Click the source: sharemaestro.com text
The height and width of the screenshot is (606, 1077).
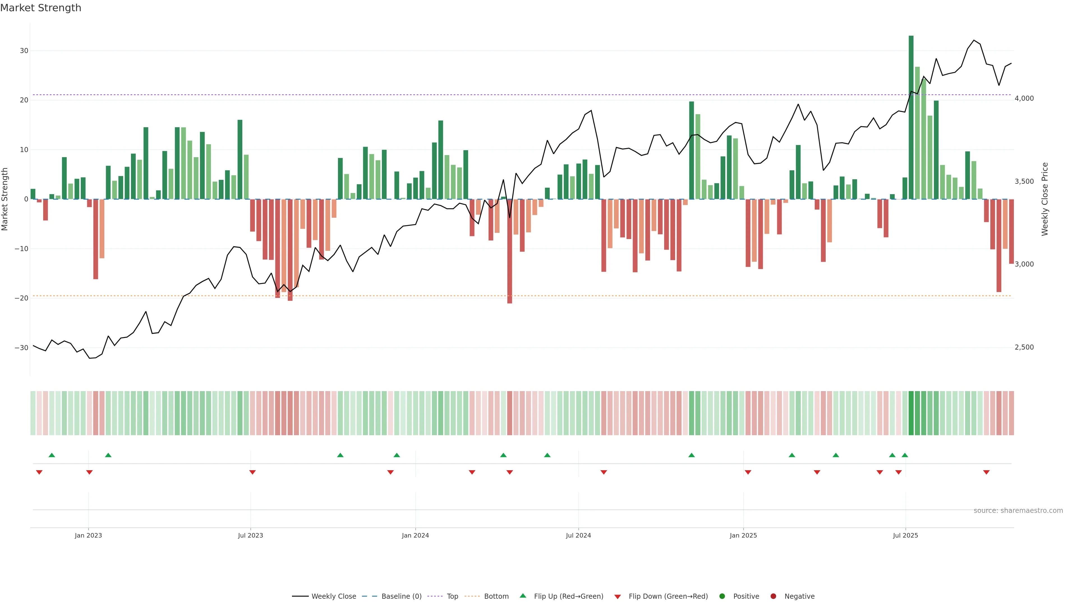[1018, 510]
